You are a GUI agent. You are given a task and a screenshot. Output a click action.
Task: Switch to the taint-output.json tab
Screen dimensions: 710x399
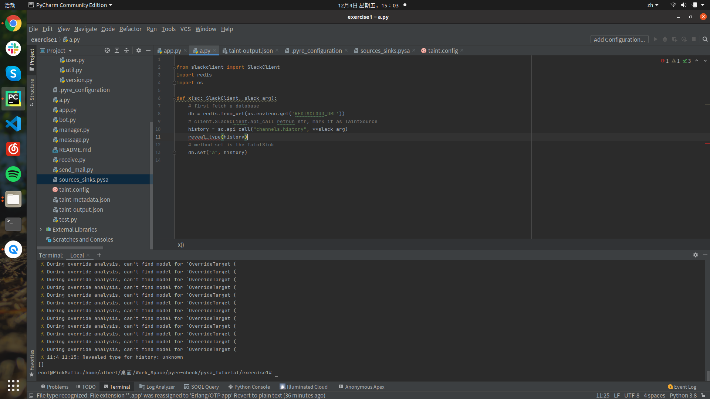click(x=251, y=51)
